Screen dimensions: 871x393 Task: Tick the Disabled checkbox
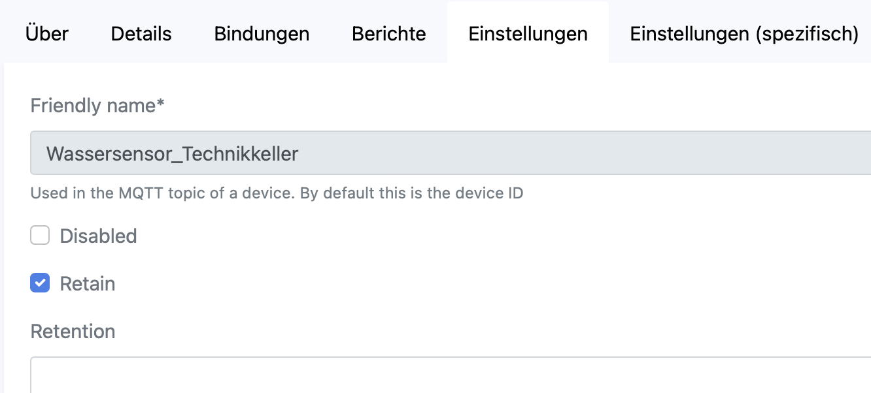pos(40,236)
